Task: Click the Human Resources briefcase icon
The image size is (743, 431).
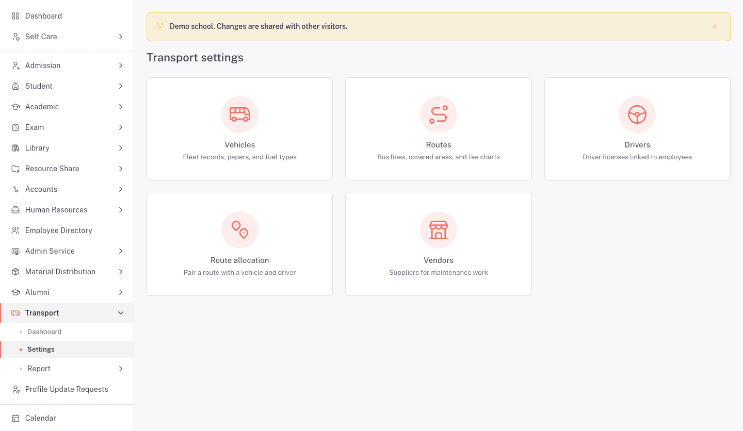Action: pos(15,210)
